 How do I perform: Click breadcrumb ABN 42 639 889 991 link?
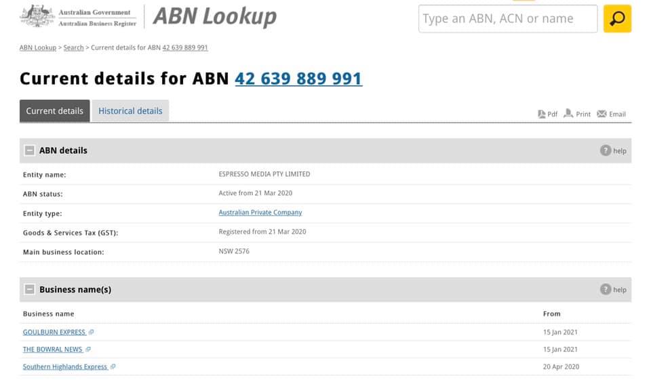(185, 47)
